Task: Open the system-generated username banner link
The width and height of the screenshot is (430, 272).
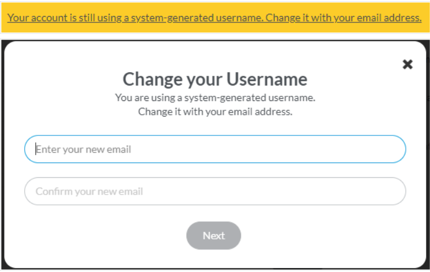Action: (x=214, y=18)
